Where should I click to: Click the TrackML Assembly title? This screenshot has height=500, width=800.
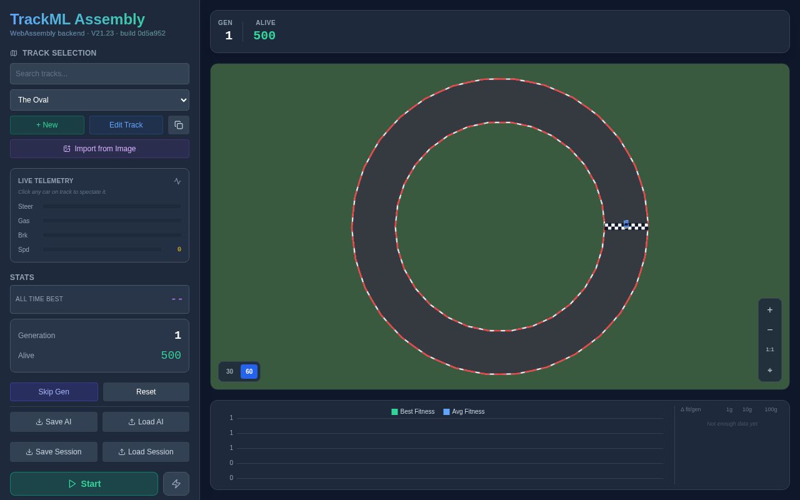[77, 19]
